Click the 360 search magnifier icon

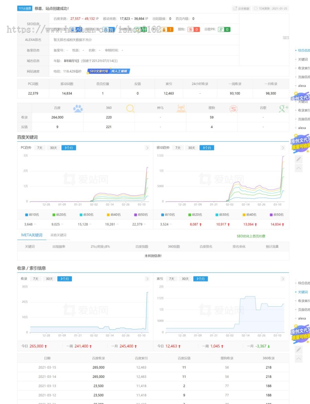point(130,108)
